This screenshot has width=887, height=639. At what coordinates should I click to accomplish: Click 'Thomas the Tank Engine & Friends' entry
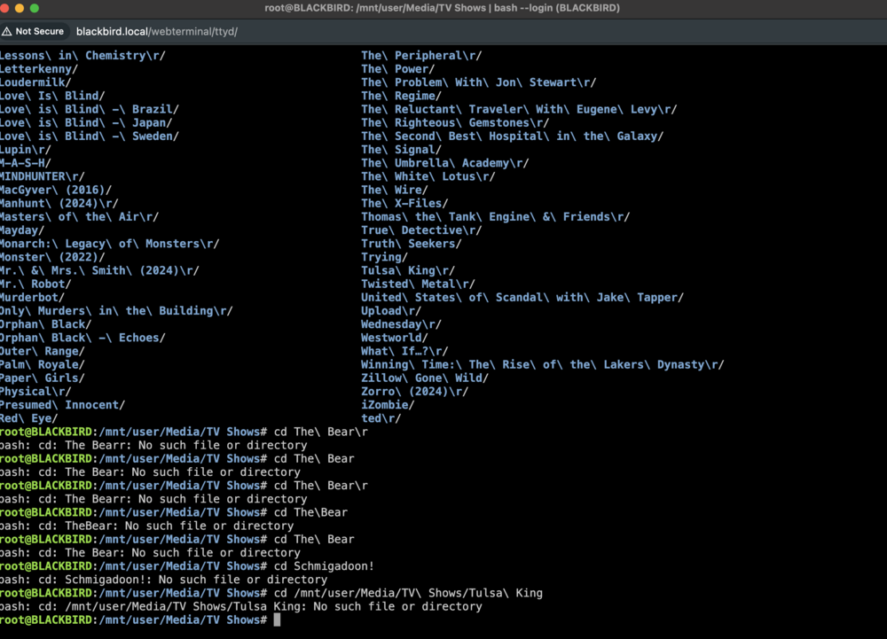[496, 216]
